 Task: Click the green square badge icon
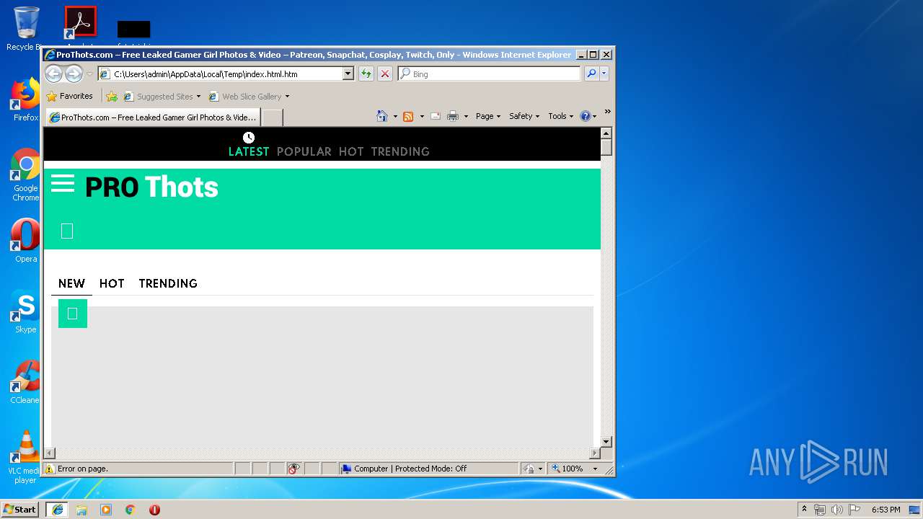click(x=73, y=314)
